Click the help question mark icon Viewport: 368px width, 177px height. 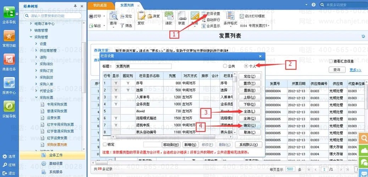click(x=313, y=5)
